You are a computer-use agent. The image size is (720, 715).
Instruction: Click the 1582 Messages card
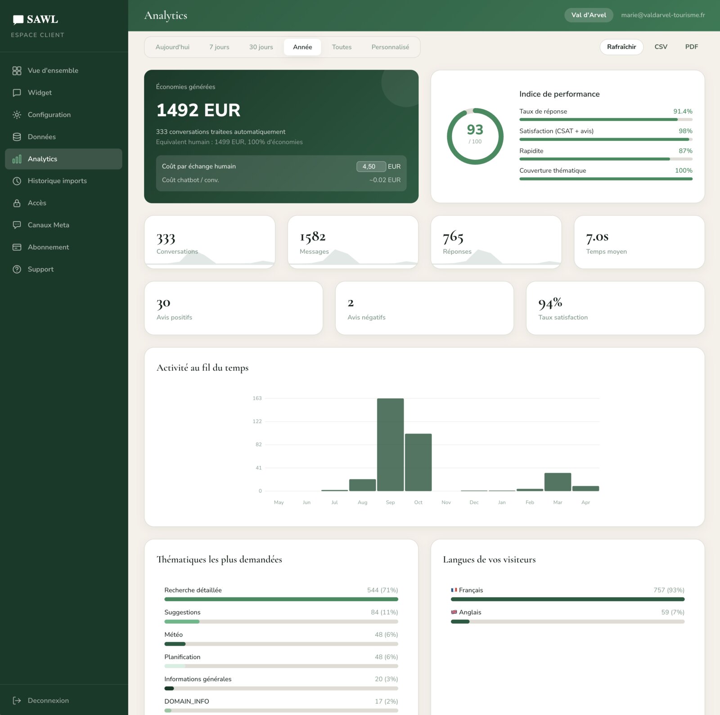(x=353, y=242)
